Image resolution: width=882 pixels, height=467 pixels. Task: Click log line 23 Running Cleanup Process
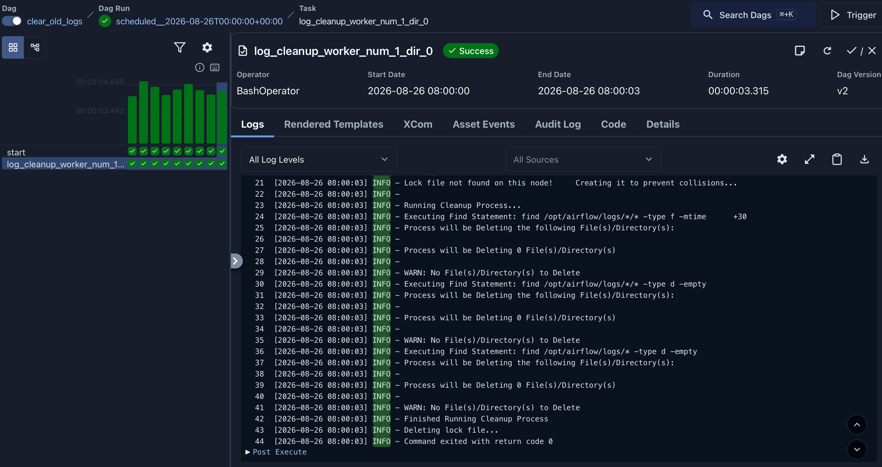(462, 205)
